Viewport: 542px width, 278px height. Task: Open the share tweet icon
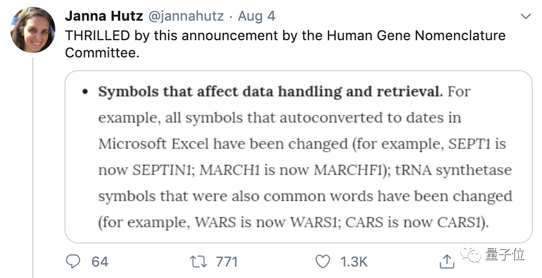click(x=446, y=262)
